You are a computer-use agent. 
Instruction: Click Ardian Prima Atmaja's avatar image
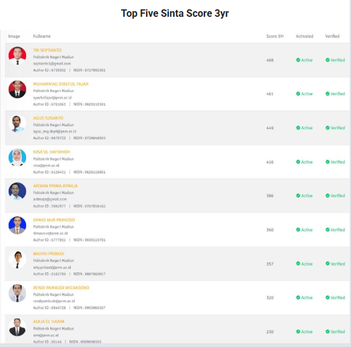(17, 192)
